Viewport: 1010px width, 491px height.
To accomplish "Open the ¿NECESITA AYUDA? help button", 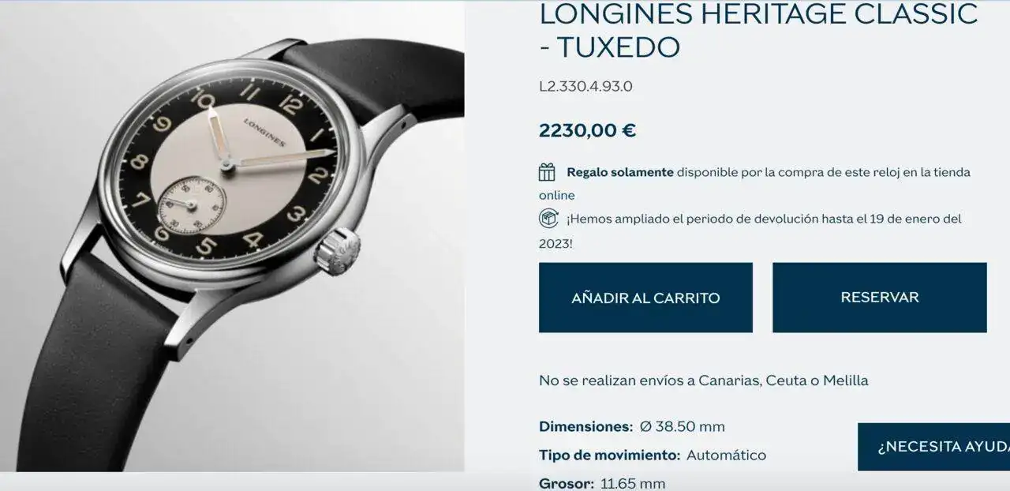I will [x=934, y=447].
